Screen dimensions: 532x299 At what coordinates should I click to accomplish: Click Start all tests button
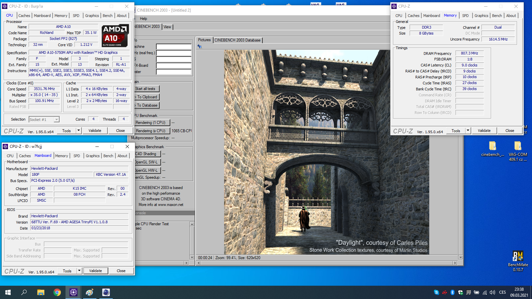(146, 89)
